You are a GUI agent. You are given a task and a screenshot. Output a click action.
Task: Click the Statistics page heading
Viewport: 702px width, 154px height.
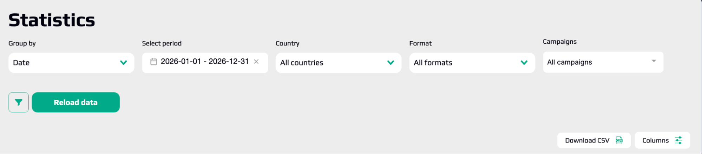pos(52,20)
